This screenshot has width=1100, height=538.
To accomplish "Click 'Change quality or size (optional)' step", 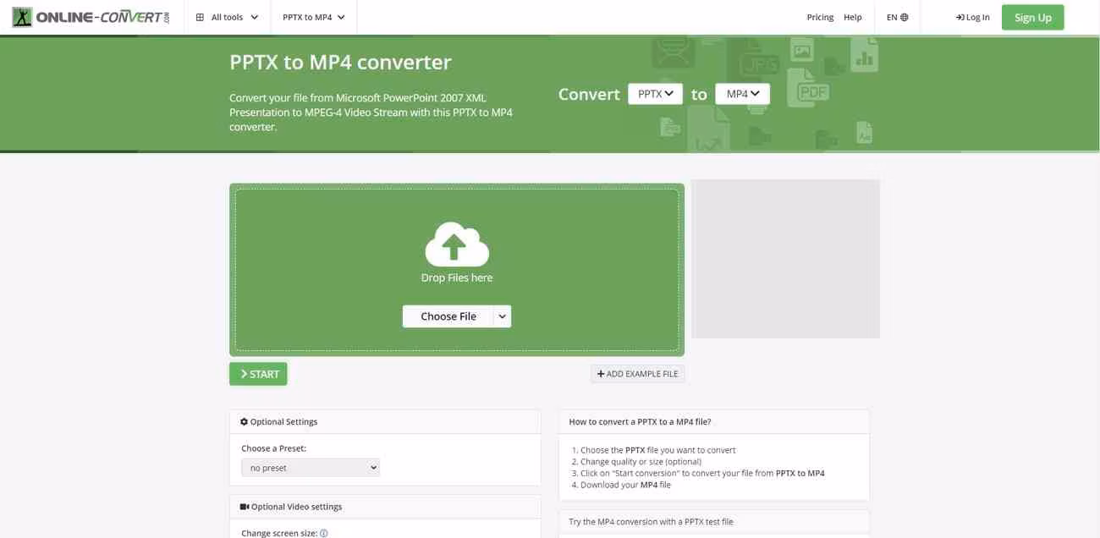I will coord(641,462).
